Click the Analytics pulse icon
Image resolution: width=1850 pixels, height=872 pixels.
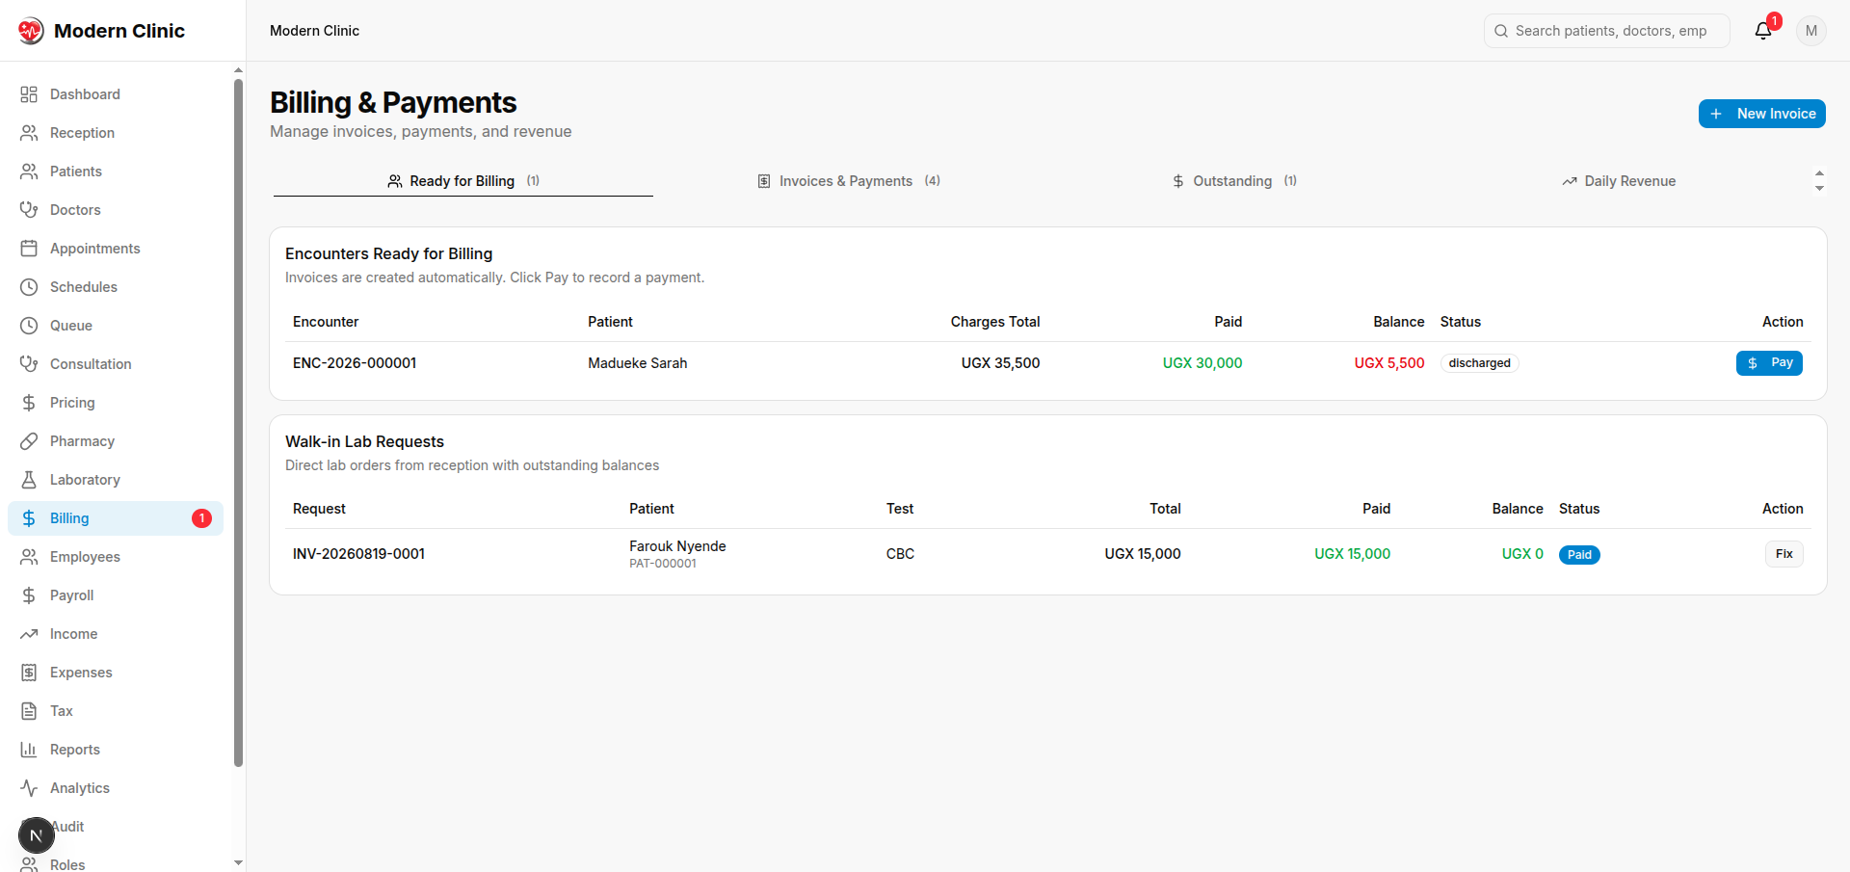(x=29, y=788)
